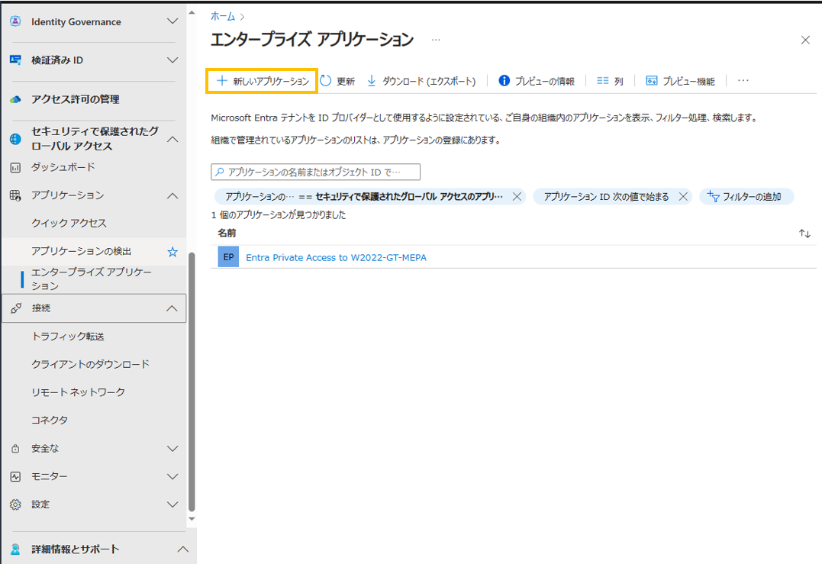The width and height of the screenshot is (822, 564).
Task: Click the ホーム breadcrumb link
Action: coord(223,16)
